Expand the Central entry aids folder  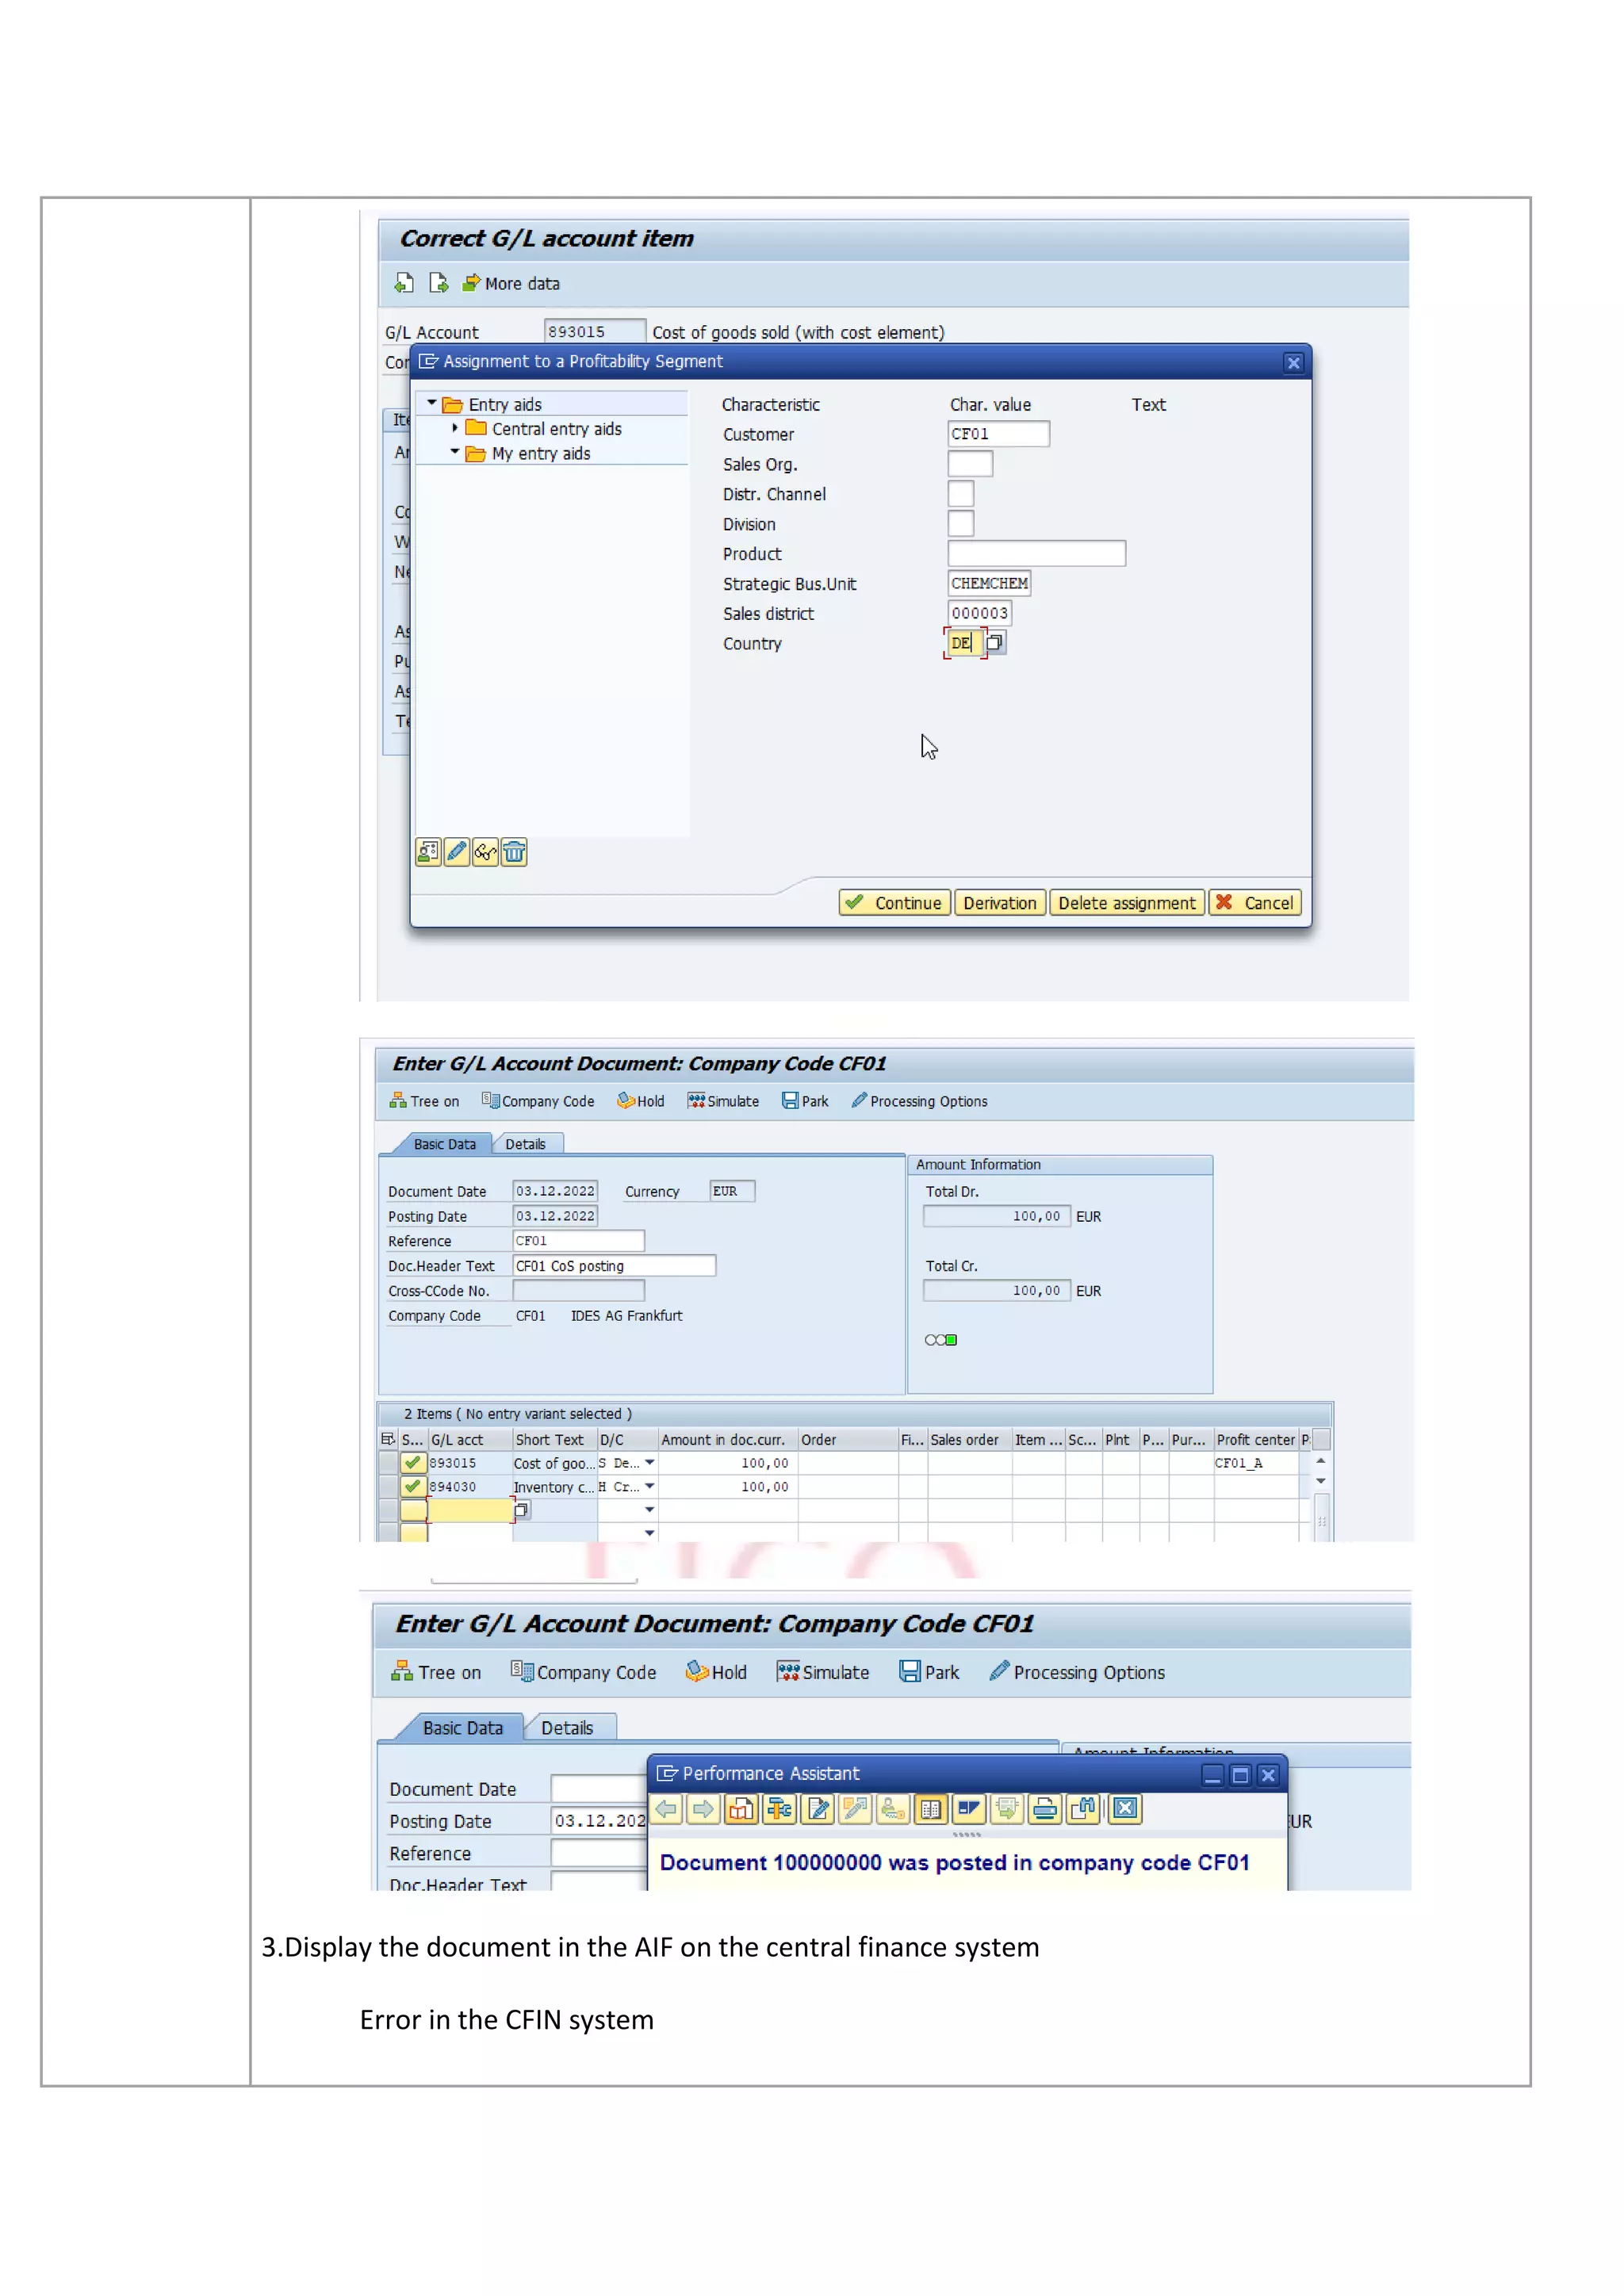(x=455, y=428)
